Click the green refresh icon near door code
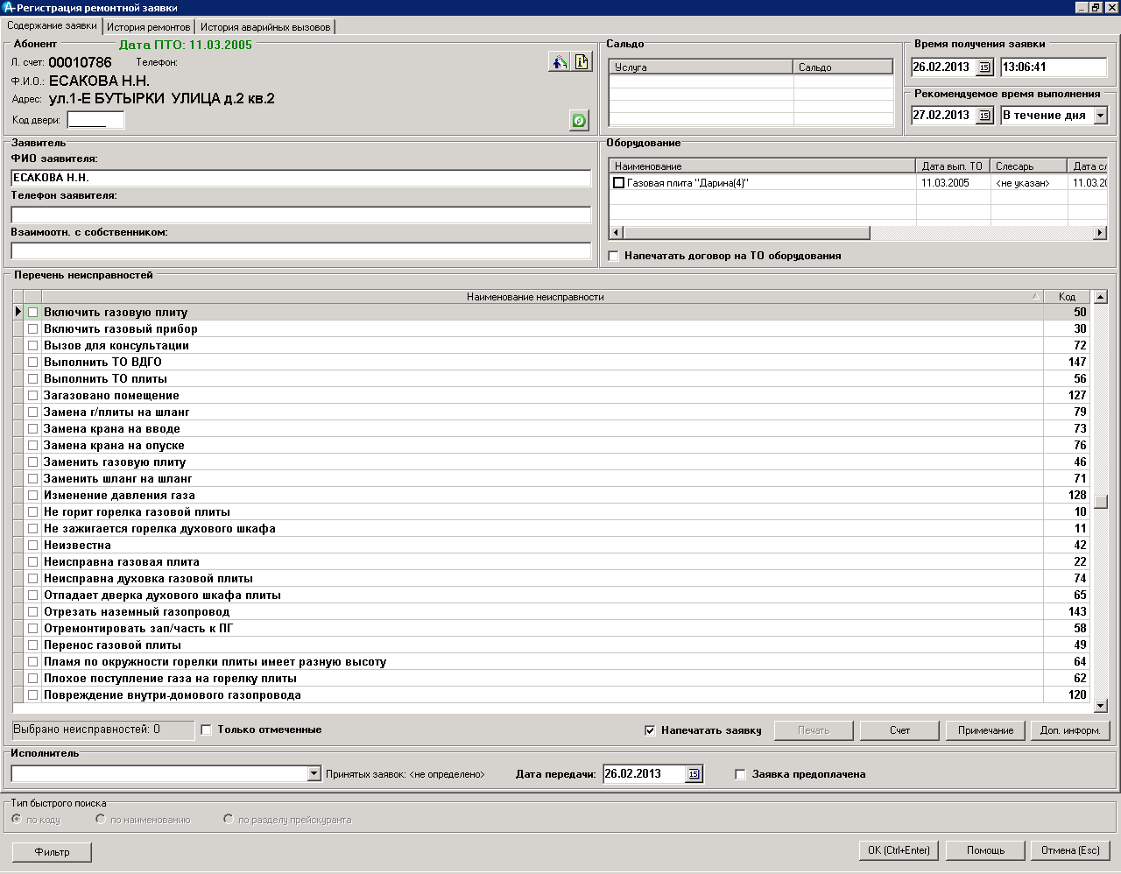 (579, 121)
